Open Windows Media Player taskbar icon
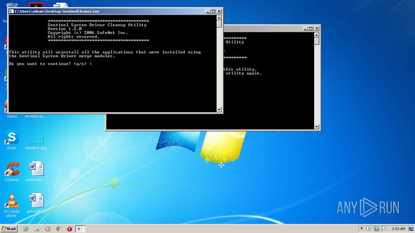Screen dimensions: 415x233 [48, 229]
